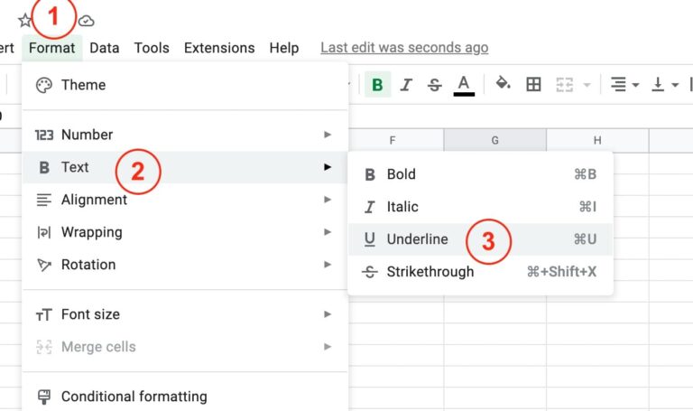
Task: Open the Tools menu
Action: point(152,48)
